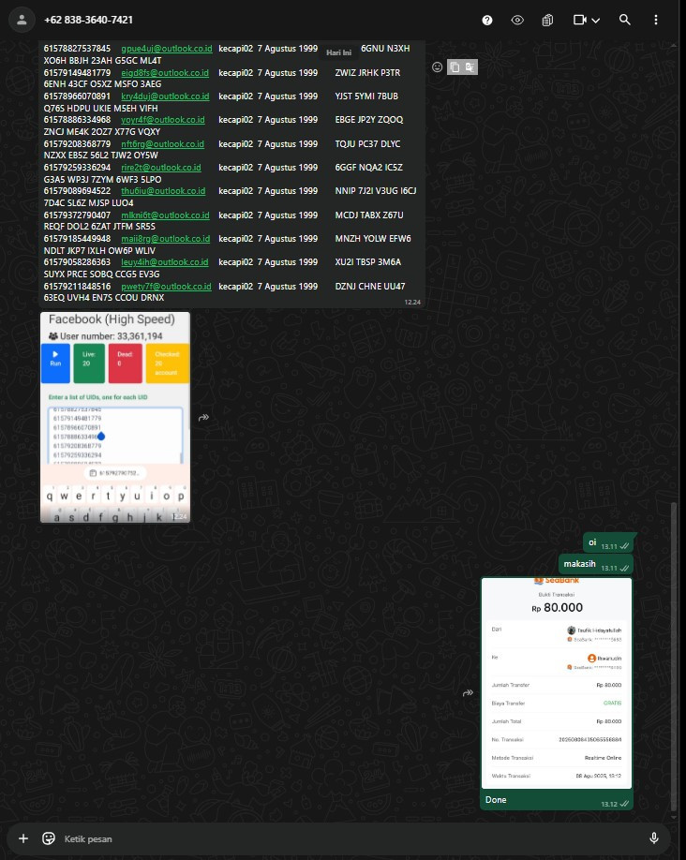Translate message using the translate icon
686x860 pixels.
pyautogui.click(x=470, y=67)
